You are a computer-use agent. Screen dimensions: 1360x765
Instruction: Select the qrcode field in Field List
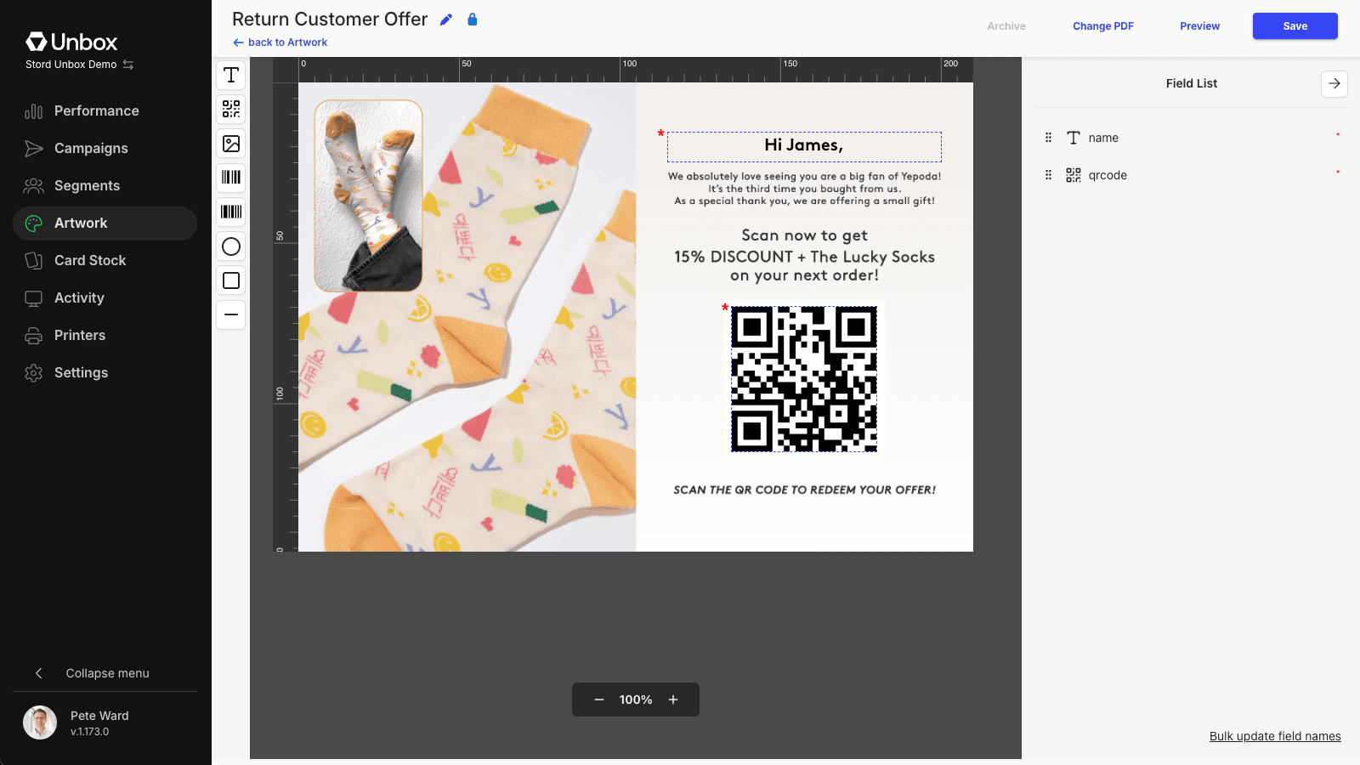[x=1192, y=175]
